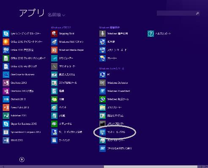The height and width of the screenshot is (168, 208).
Task: Click the Windows システム ツール group header
Action: (112, 69)
